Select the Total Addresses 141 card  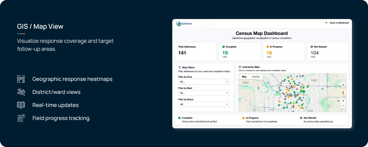tap(196, 52)
